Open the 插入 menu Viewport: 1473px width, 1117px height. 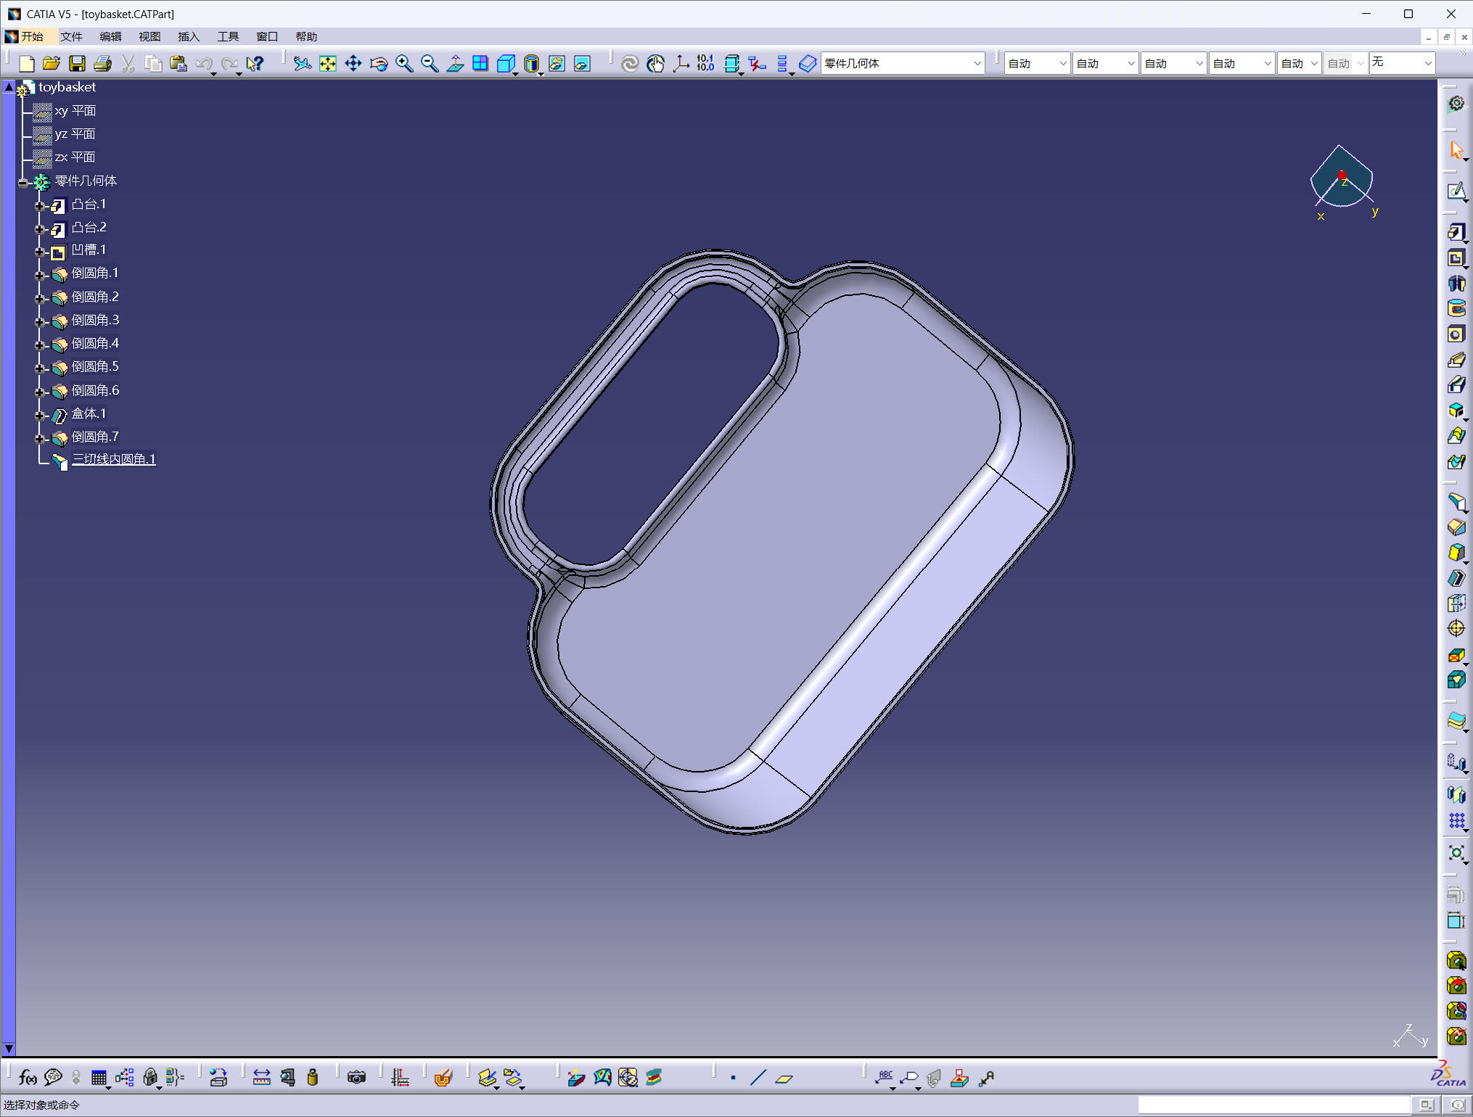[189, 37]
